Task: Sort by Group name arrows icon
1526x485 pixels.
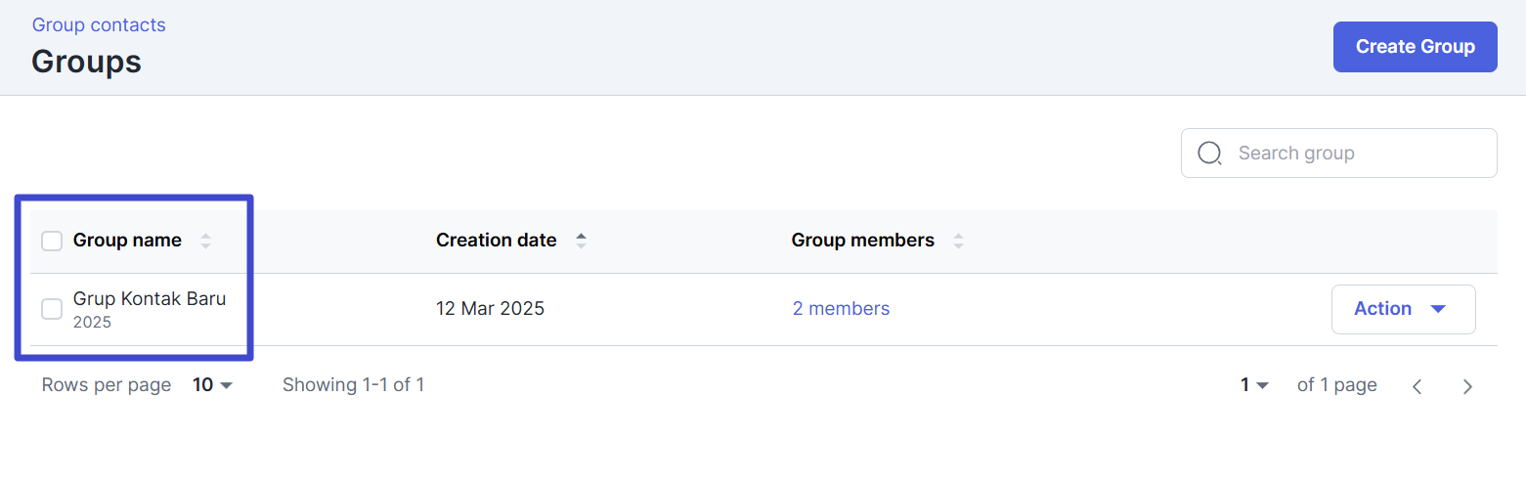Action: click(205, 241)
